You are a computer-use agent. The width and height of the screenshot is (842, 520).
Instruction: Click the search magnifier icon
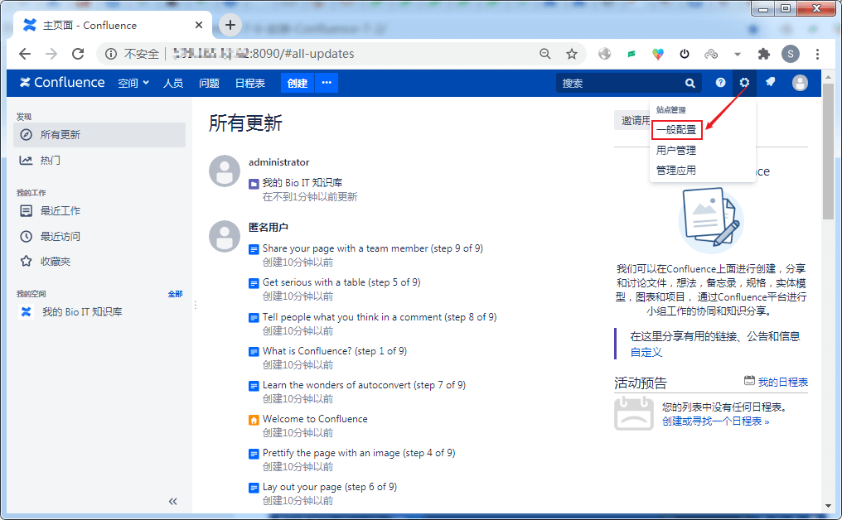pos(690,83)
